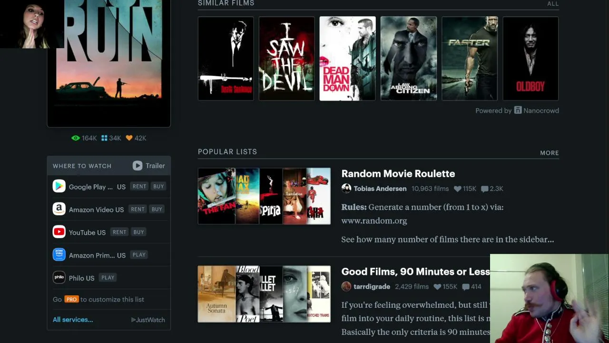Click the orange heart likes icon 42K
This screenshot has width=609, height=343.
129,138
